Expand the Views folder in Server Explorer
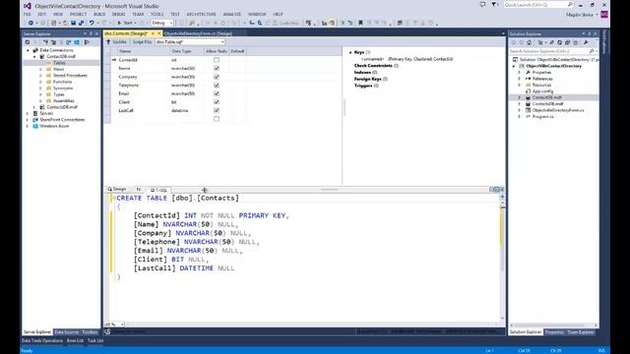 [40, 69]
